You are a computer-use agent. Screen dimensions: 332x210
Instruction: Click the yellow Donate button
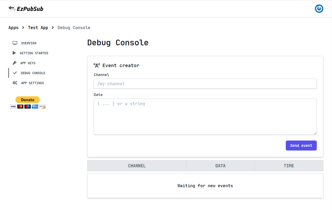coord(28,100)
